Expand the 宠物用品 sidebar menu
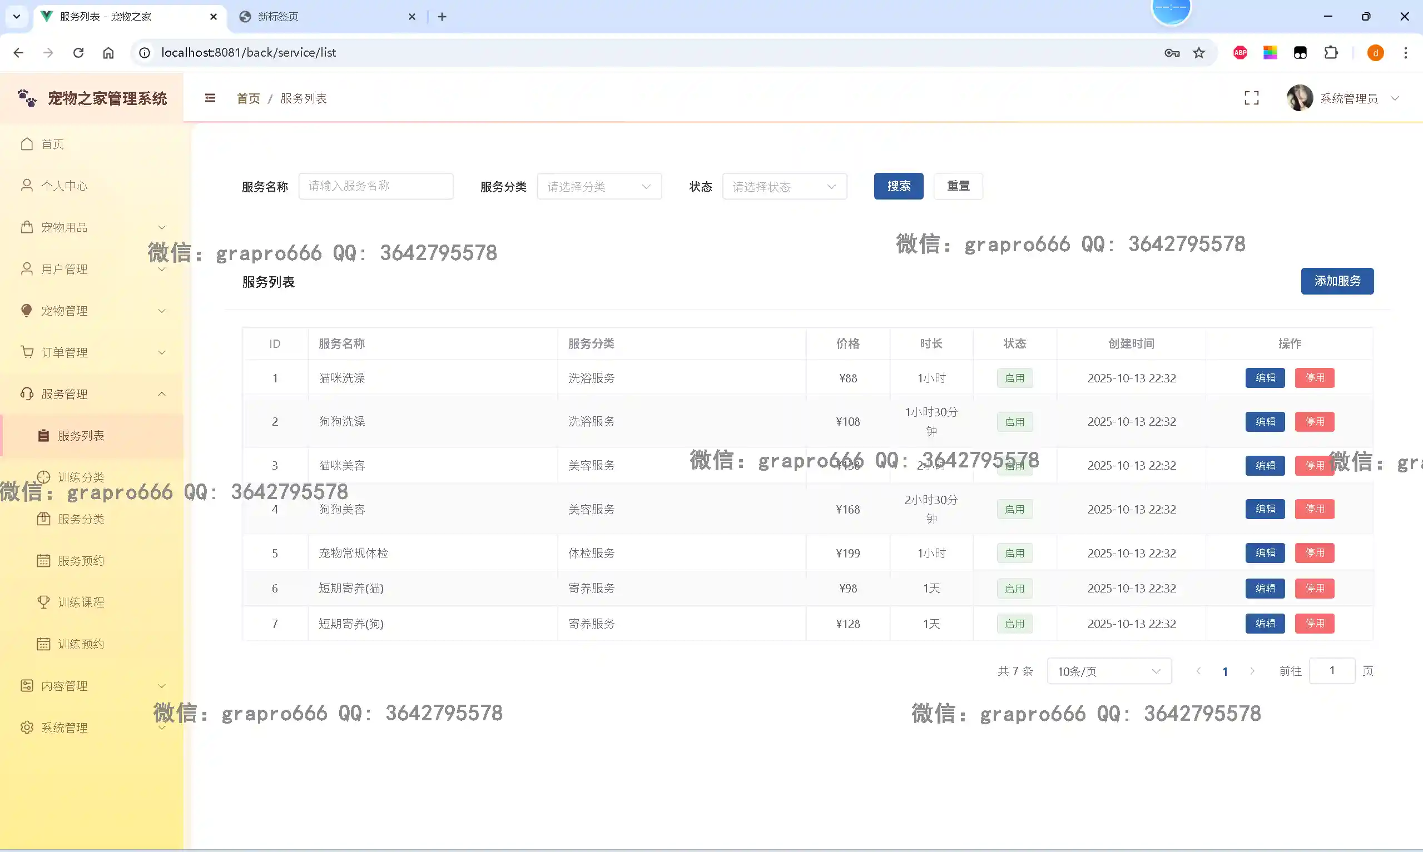1423x852 pixels. pos(92,227)
